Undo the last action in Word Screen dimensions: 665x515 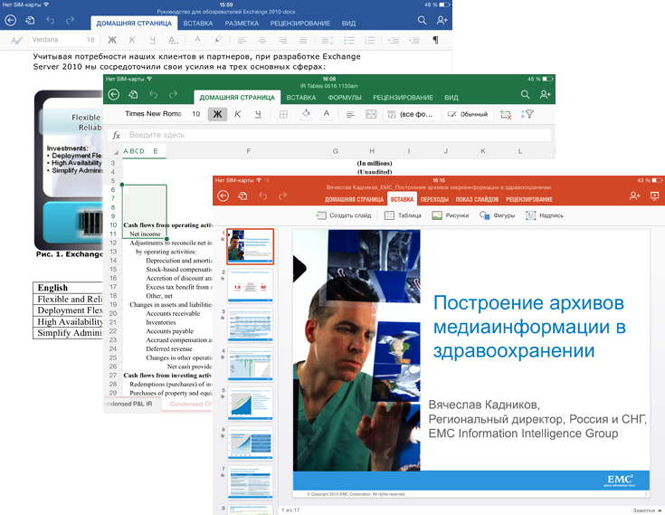pos(51,20)
